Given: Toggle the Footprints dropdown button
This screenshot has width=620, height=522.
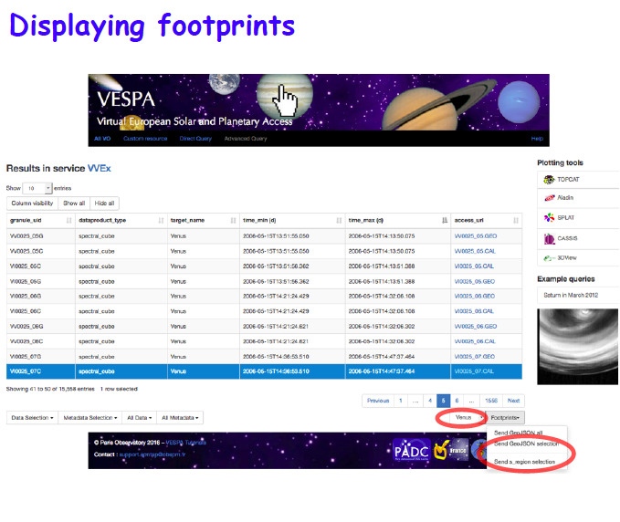Looking at the screenshot, I should 505,418.
